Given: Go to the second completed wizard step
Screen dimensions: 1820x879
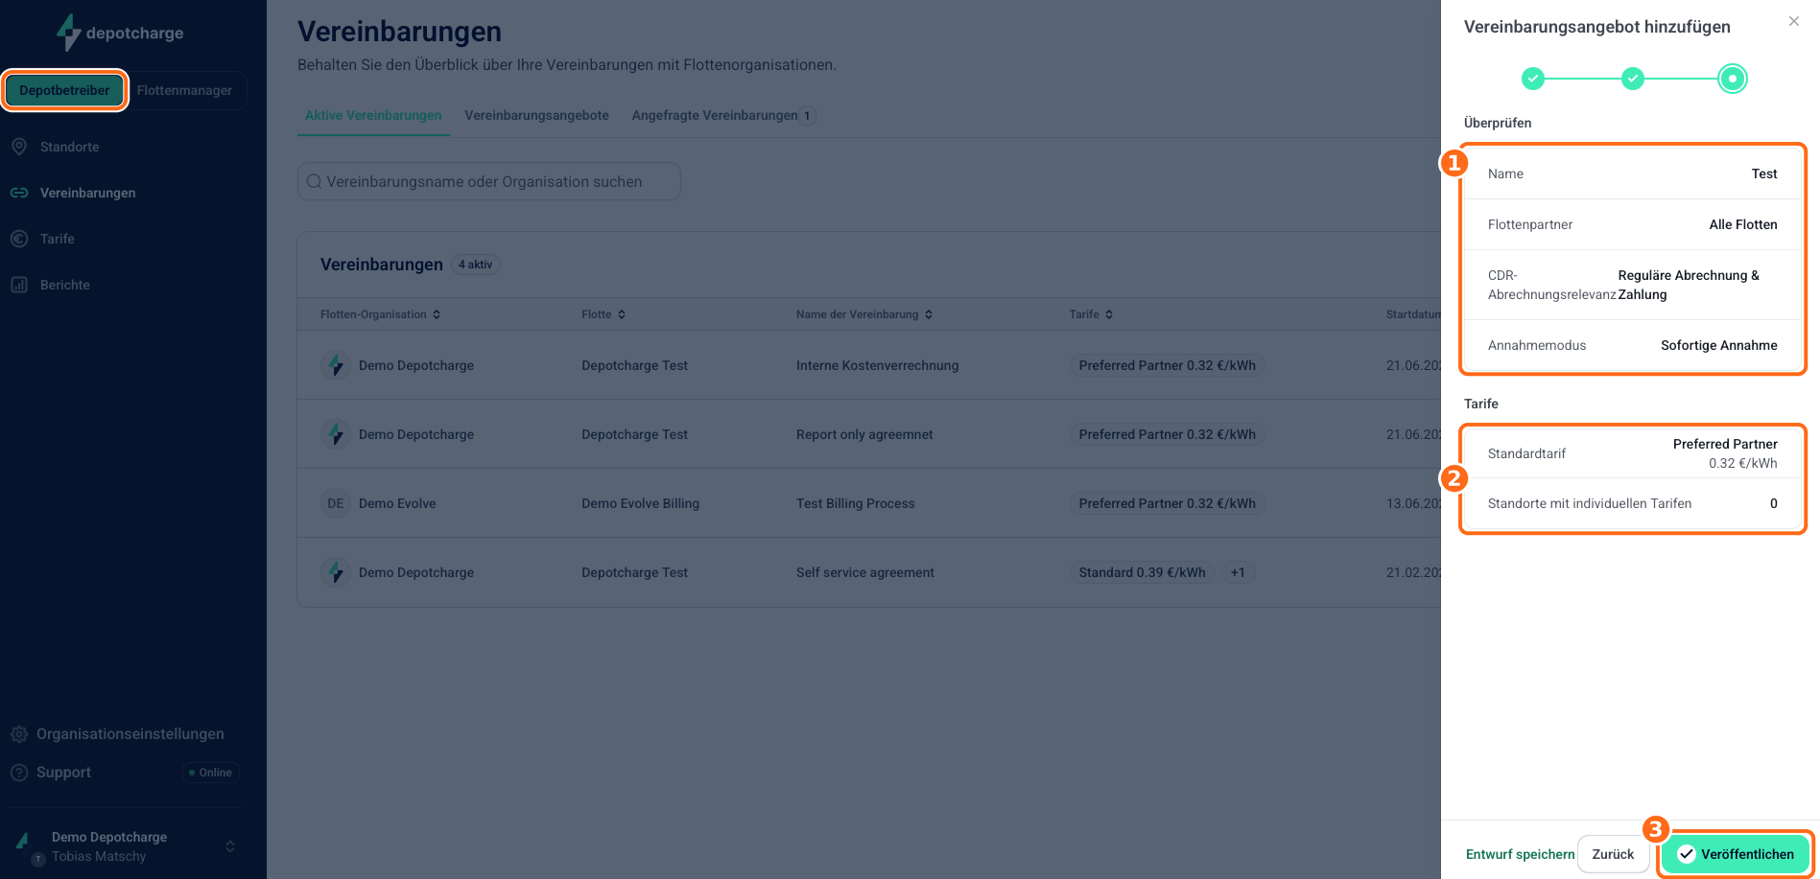Looking at the screenshot, I should [1633, 79].
